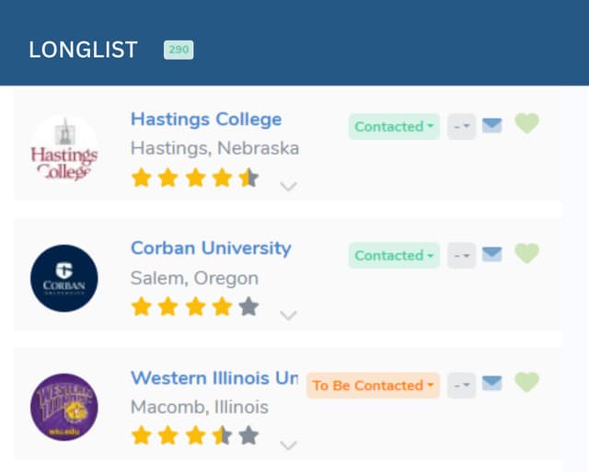Open the To Be Contacted status dropdown
Image resolution: width=589 pixels, height=472 pixels.
pyautogui.click(x=373, y=386)
